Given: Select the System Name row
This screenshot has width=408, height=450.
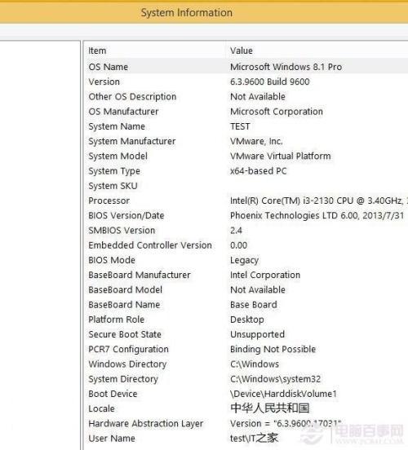Looking at the screenshot, I should (x=246, y=126).
